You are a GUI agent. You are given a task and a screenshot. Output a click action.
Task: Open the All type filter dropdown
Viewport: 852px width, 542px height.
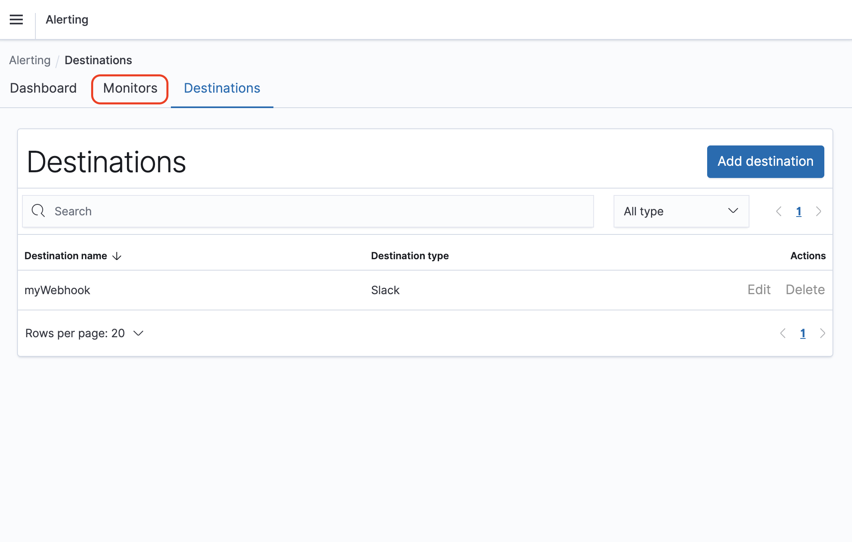point(681,211)
